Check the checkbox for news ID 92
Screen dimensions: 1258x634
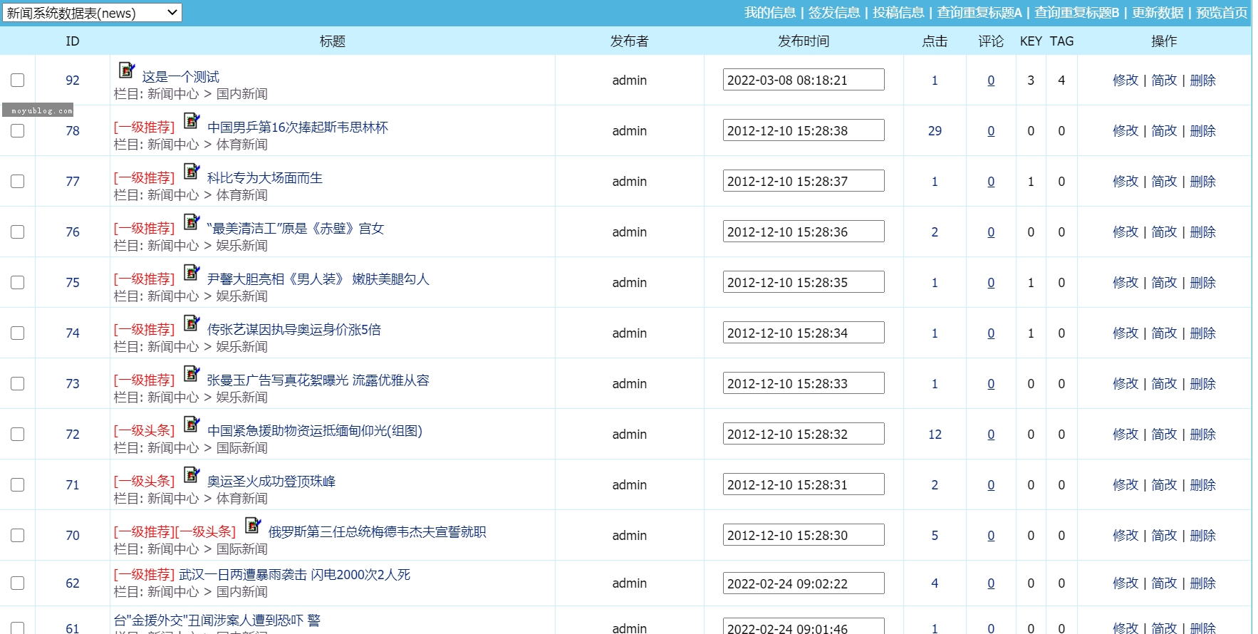pos(18,80)
